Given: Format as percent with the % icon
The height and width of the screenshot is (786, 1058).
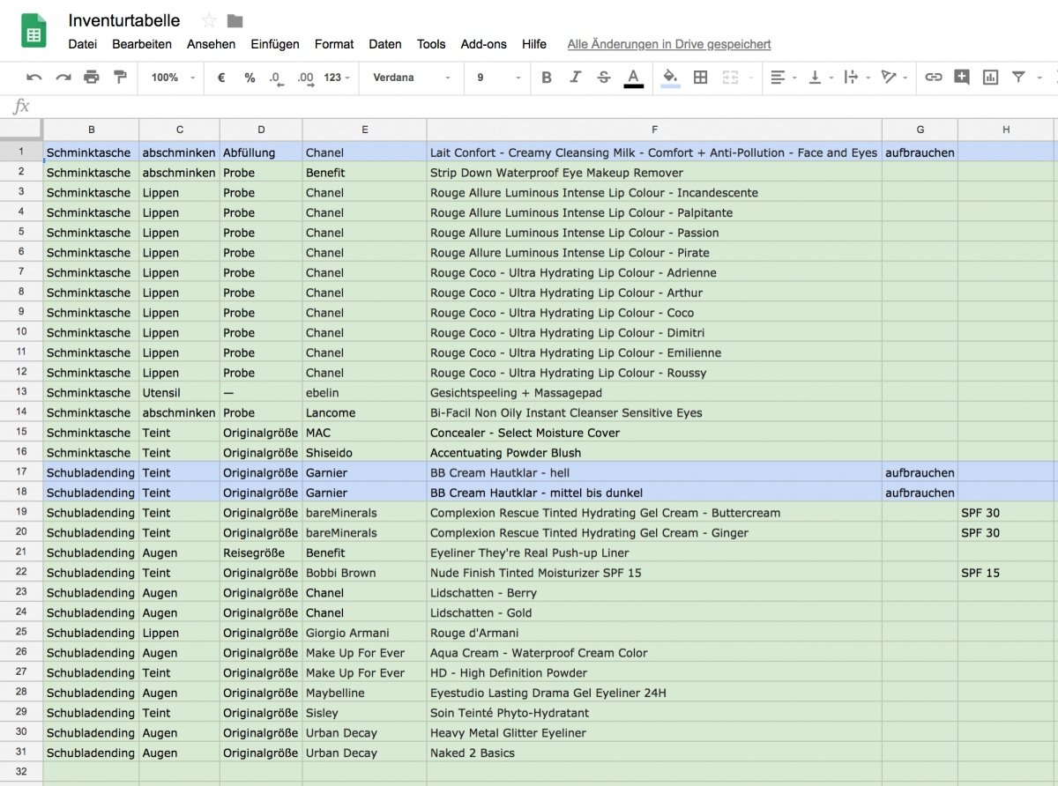Looking at the screenshot, I should click(250, 78).
